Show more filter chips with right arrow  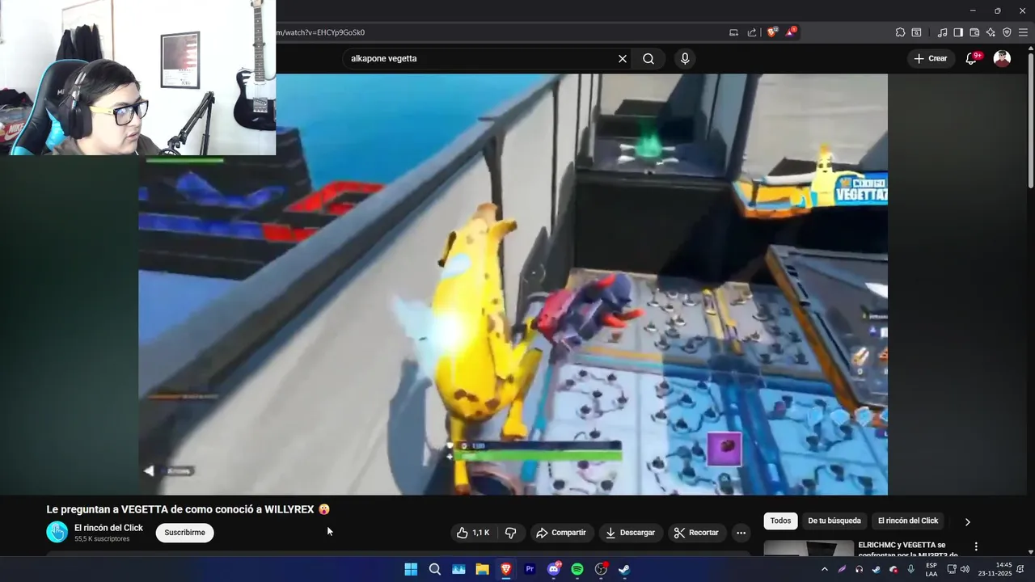coord(967,521)
